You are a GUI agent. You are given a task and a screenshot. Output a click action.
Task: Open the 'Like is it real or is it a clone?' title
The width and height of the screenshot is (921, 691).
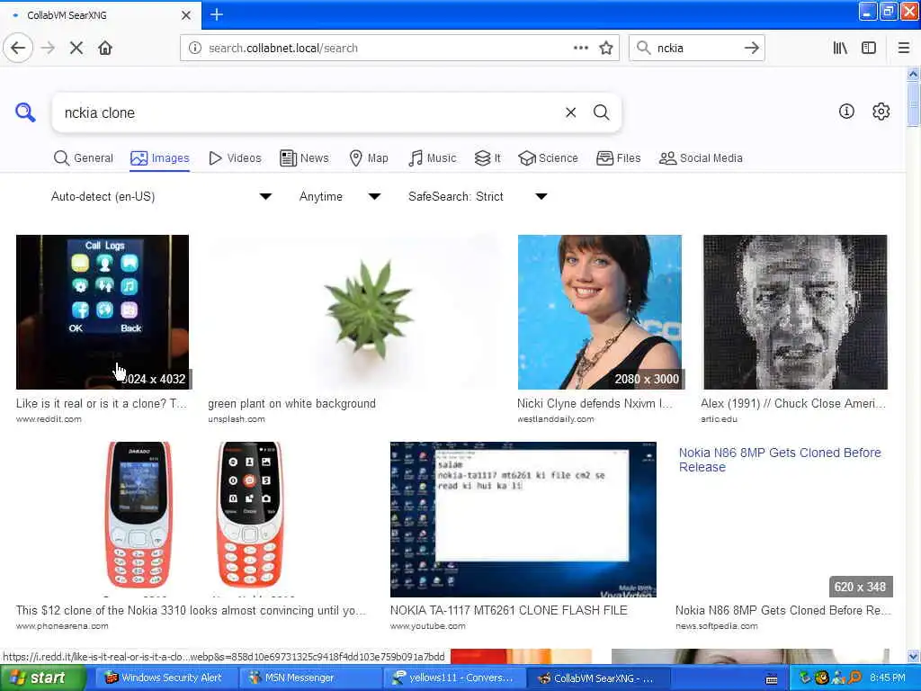(101, 404)
